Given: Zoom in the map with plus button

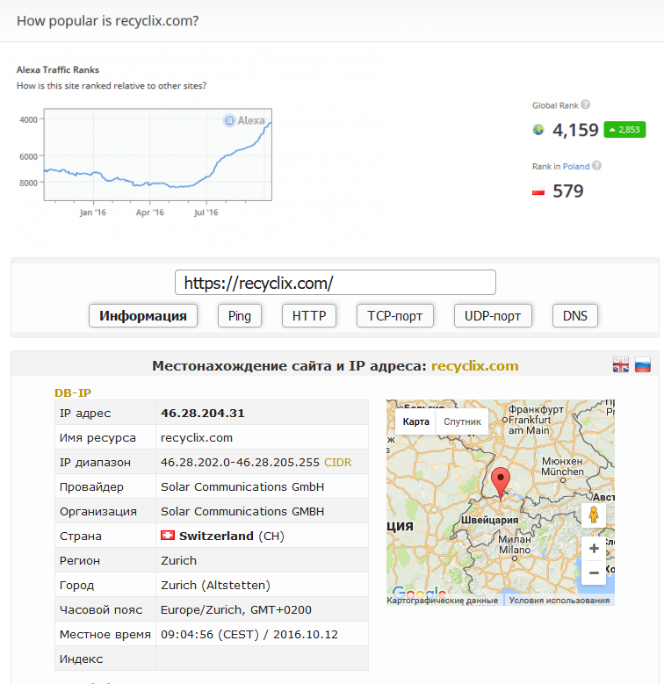Looking at the screenshot, I should 594,549.
